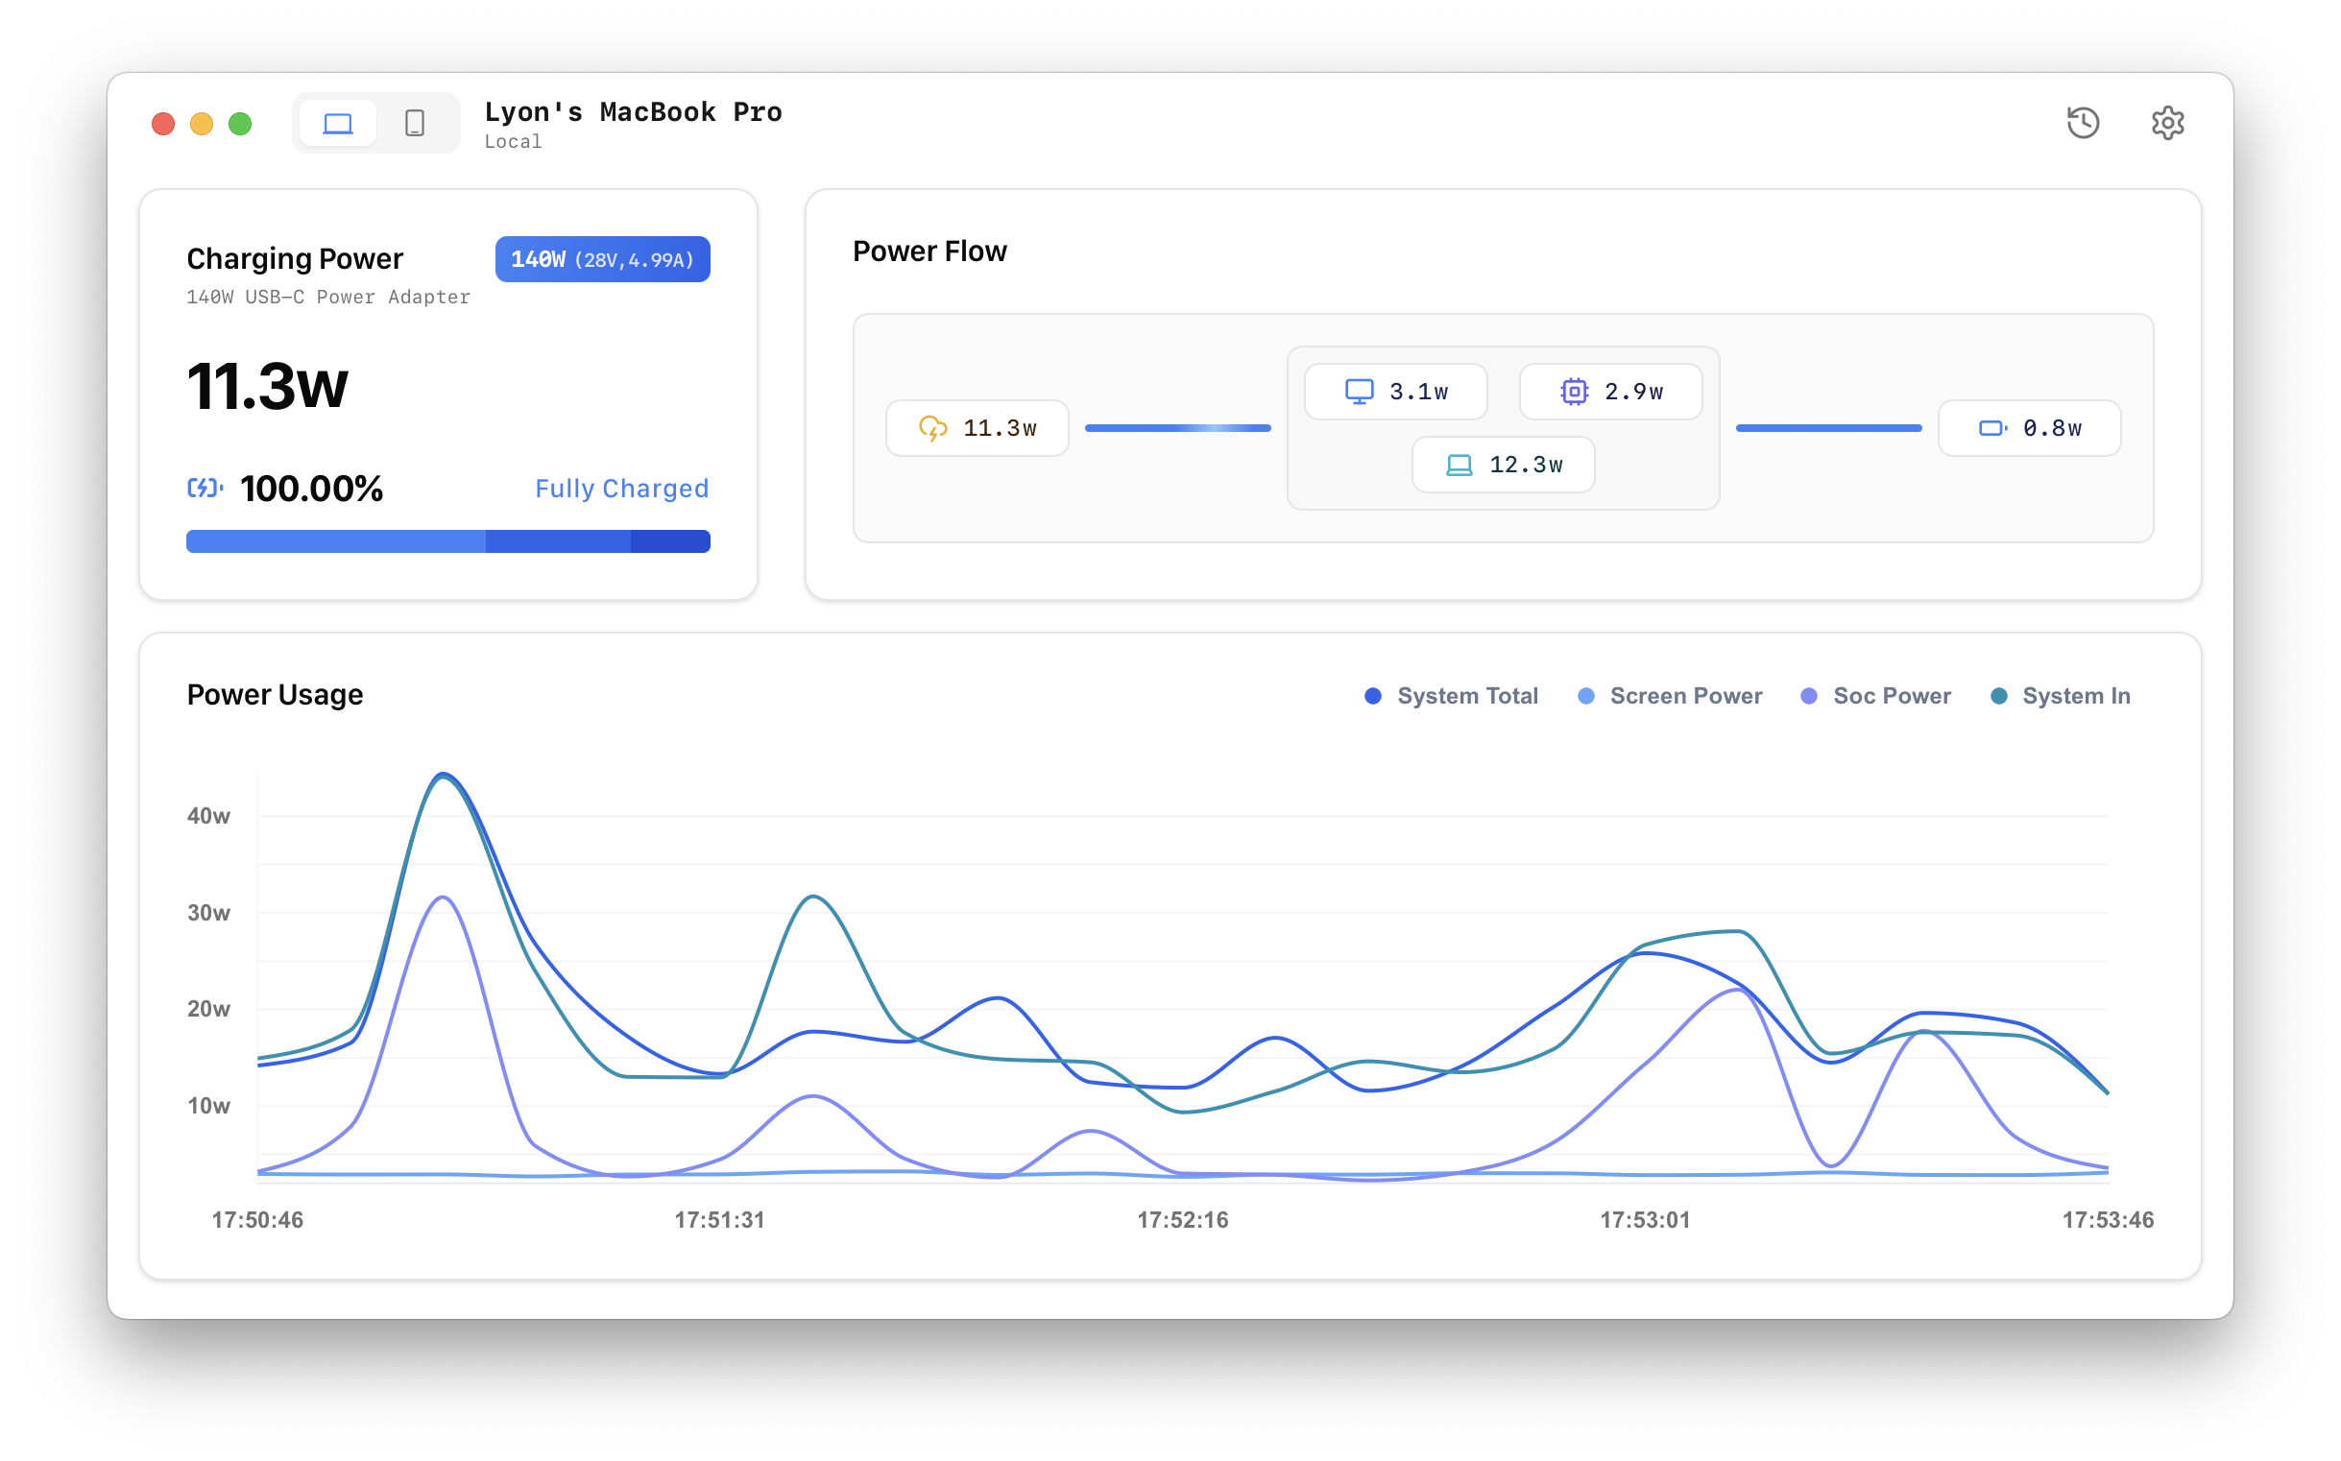
Task: Toggle the Soc Power legend series
Action: click(1876, 696)
